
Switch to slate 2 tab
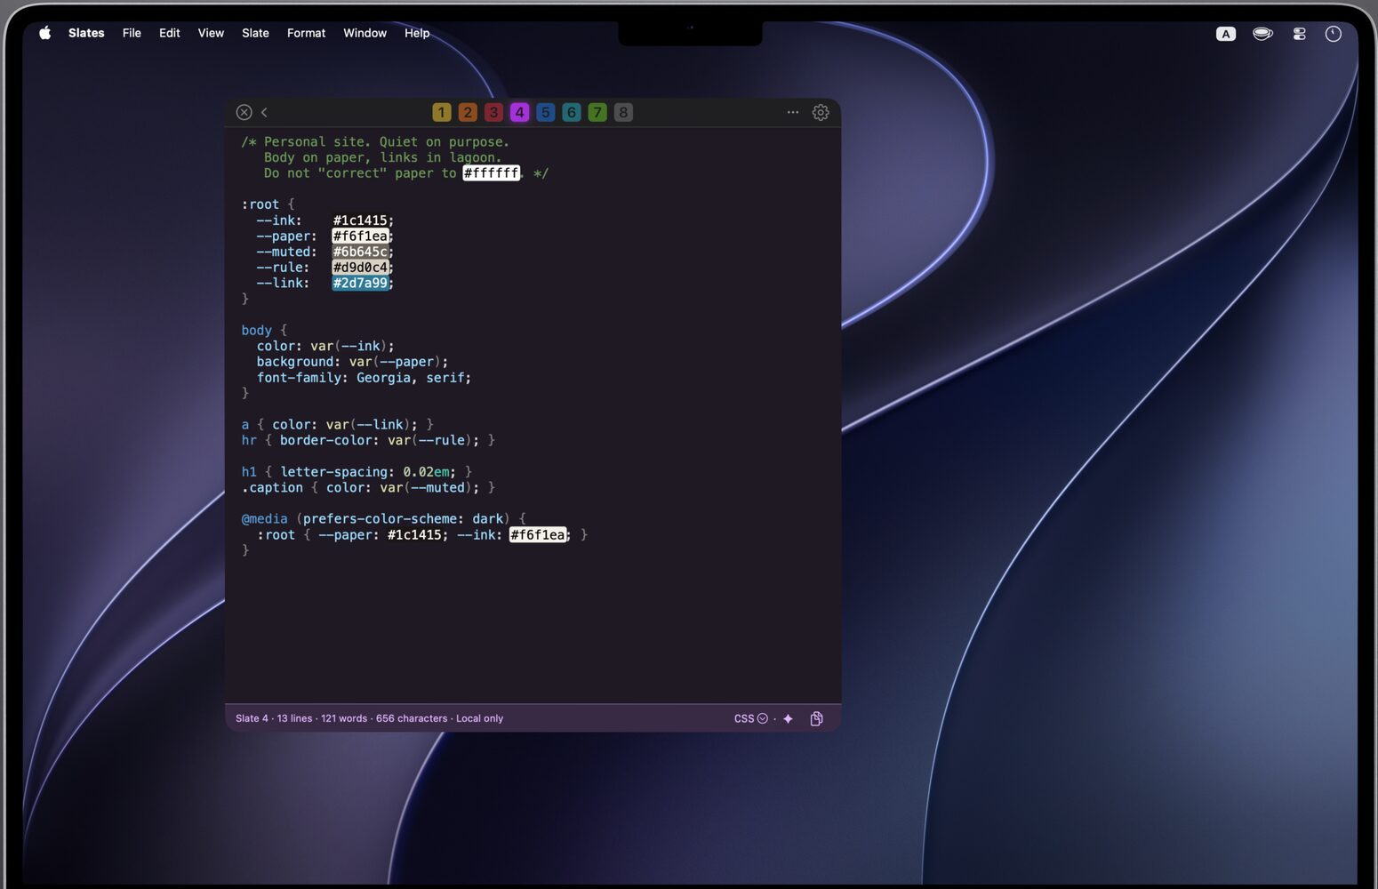point(468,112)
